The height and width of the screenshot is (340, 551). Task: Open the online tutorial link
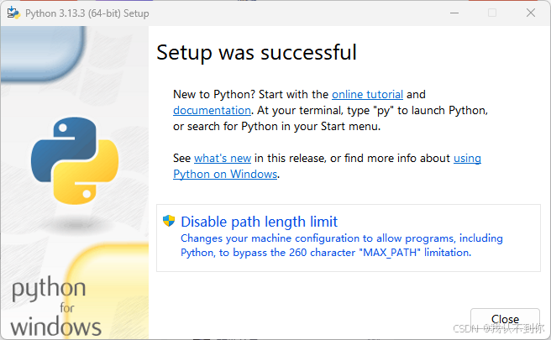[x=367, y=95]
